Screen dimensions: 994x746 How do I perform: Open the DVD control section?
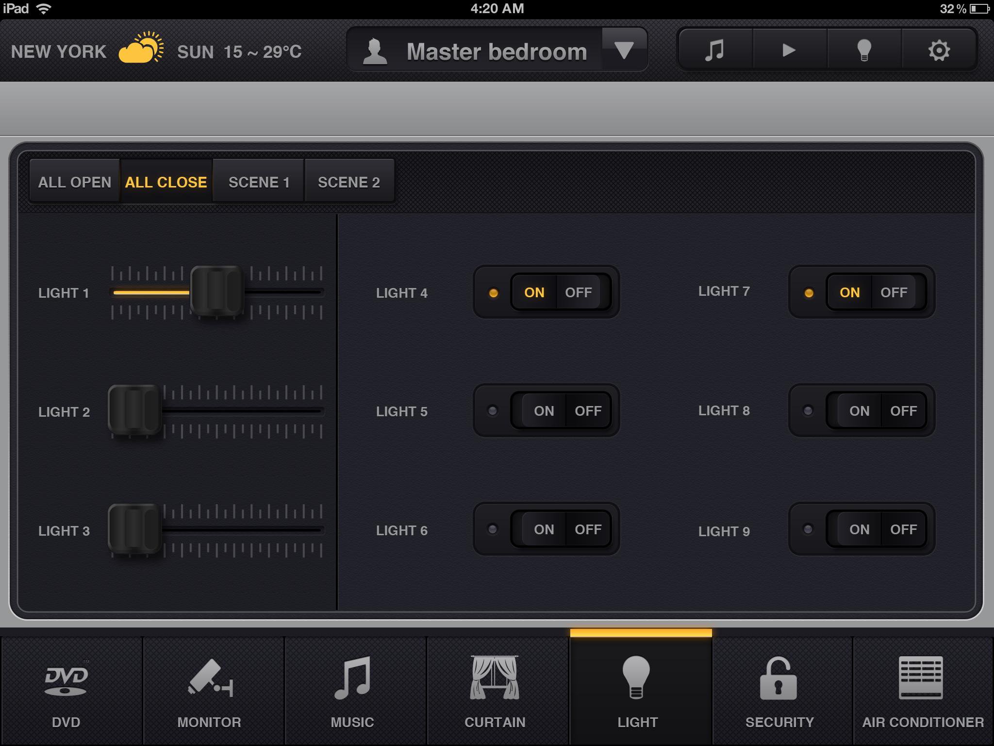pos(66,691)
